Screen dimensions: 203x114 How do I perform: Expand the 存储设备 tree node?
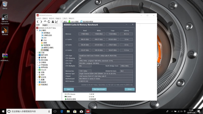pos(37,65)
